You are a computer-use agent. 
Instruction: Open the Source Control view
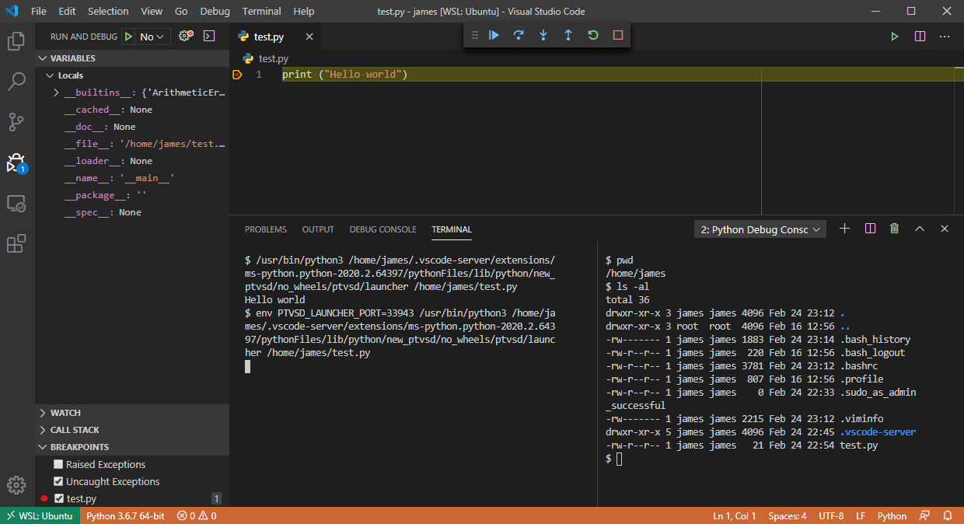click(16, 122)
